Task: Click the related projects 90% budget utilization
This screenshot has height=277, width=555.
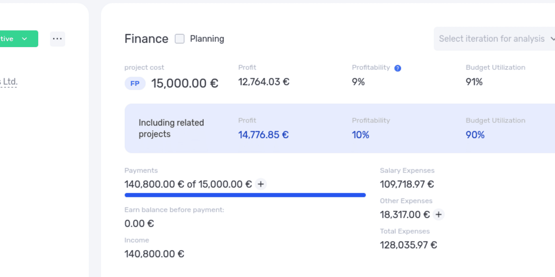Action: [x=475, y=135]
